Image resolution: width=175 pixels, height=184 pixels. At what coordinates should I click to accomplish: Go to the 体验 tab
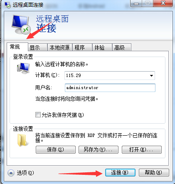pos(102,47)
